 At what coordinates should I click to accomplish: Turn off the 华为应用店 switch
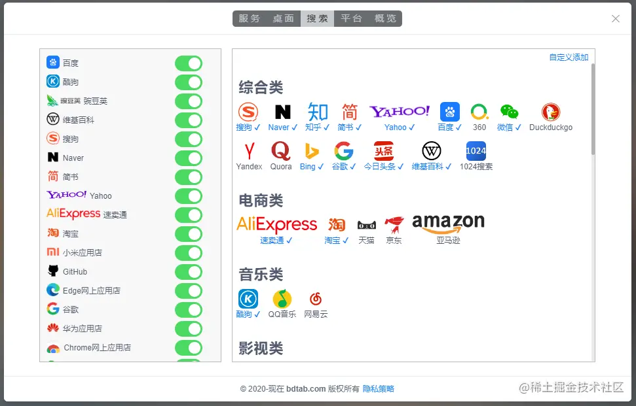pos(189,329)
